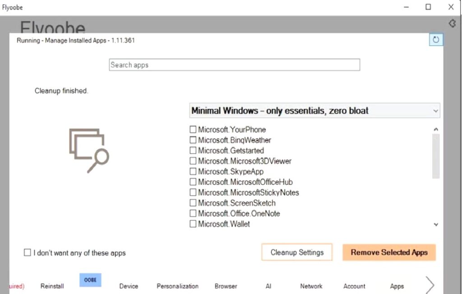Open Cleanup Settings
This screenshot has height=294, width=462.
point(297,253)
